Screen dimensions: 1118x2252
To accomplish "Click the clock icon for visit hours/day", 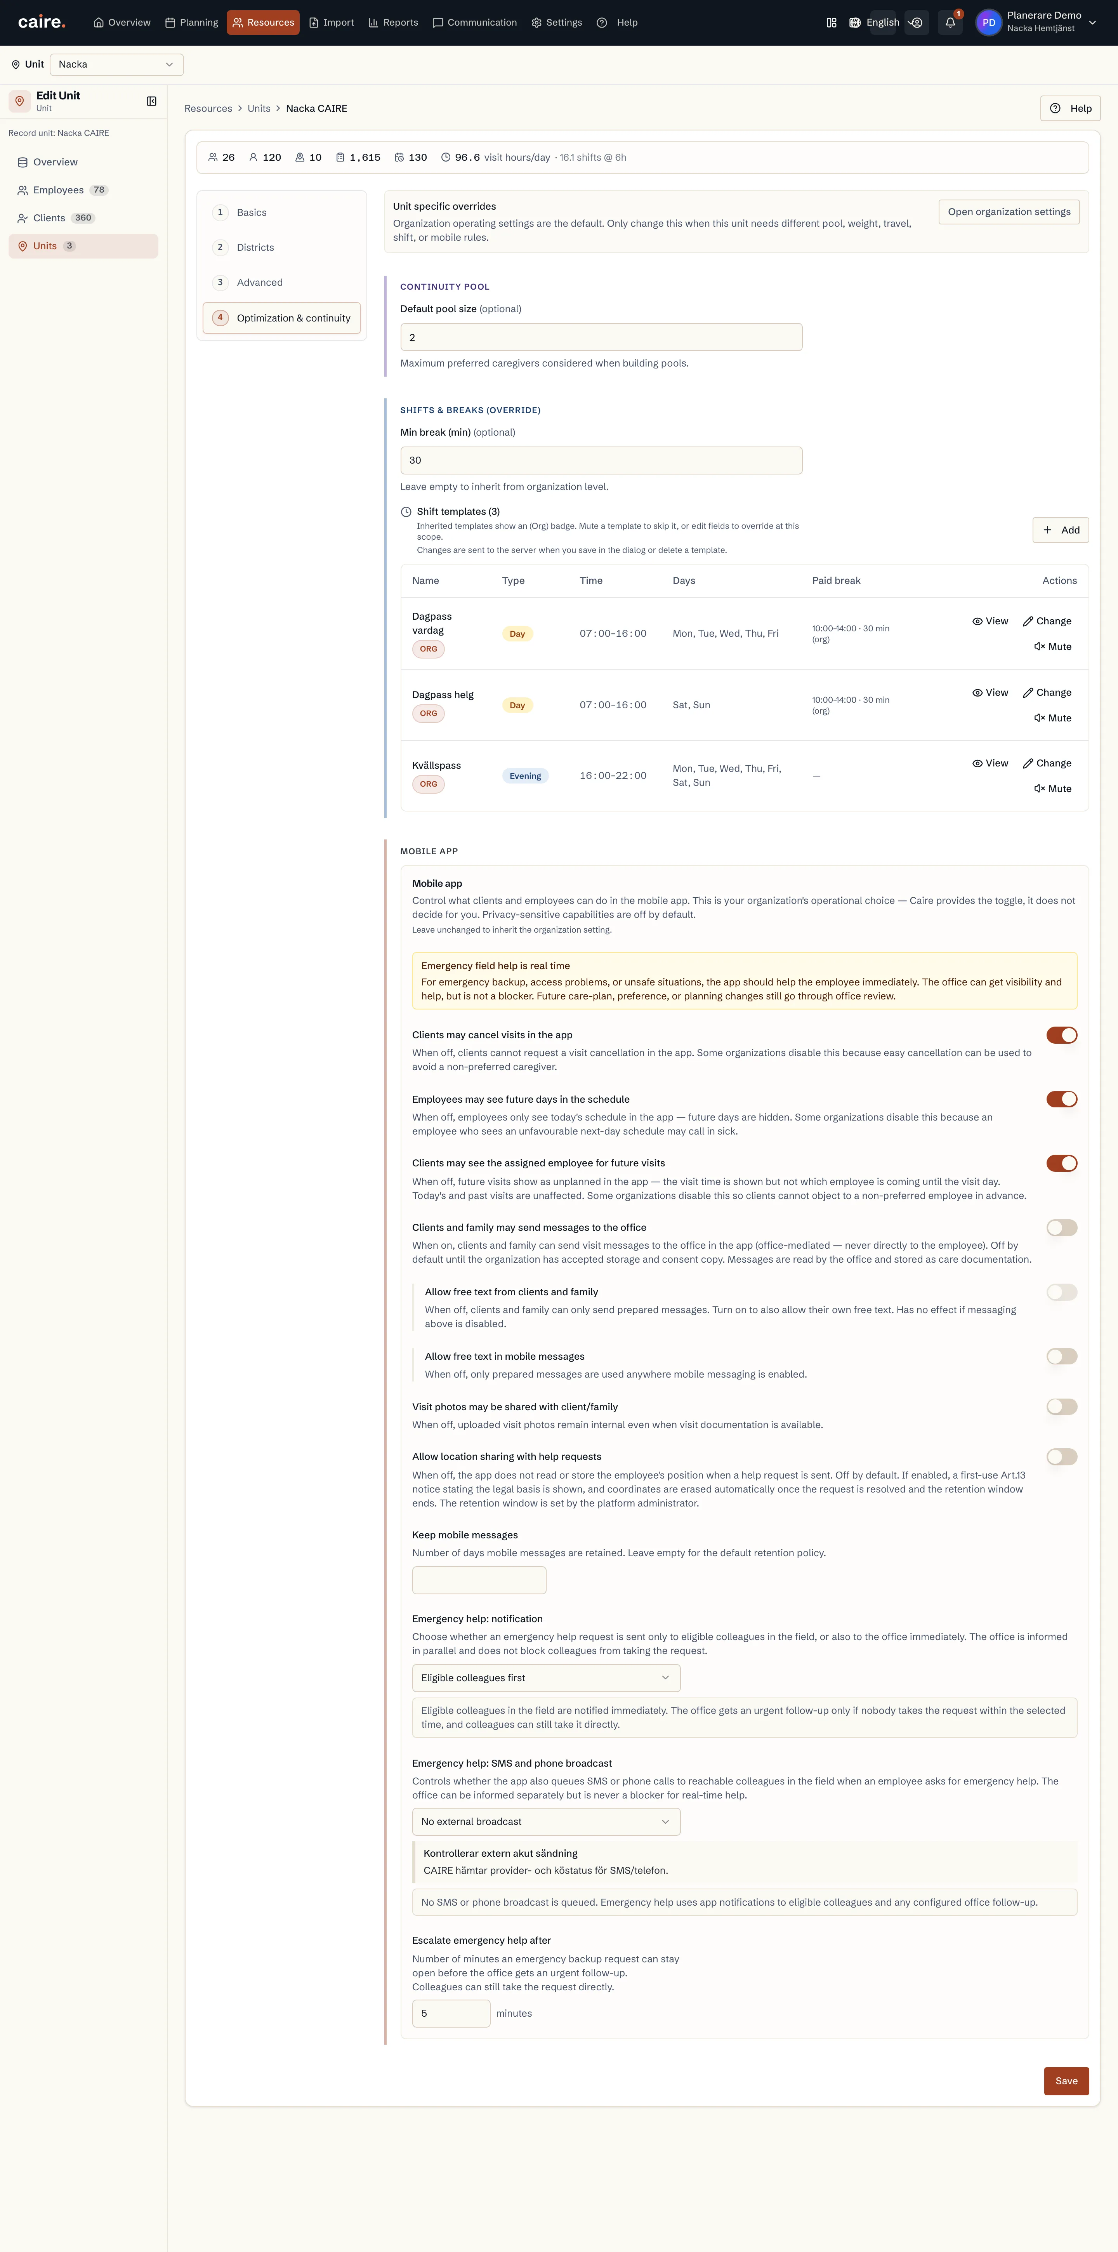I will click(446, 157).
